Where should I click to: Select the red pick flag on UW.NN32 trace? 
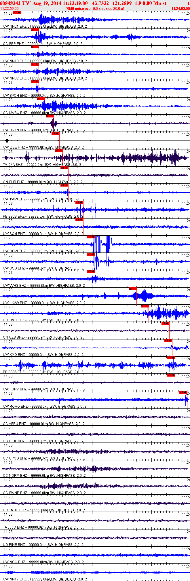(35, 64)
